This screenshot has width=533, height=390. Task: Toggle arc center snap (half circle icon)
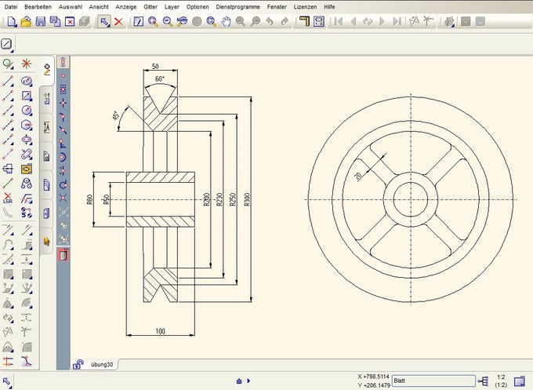point(63,157)
